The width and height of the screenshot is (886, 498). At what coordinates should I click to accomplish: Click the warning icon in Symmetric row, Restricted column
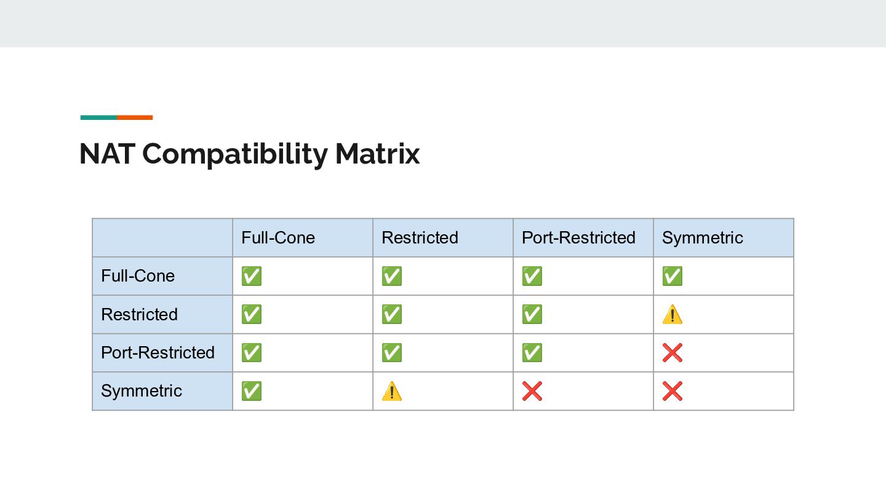point(391,391)
